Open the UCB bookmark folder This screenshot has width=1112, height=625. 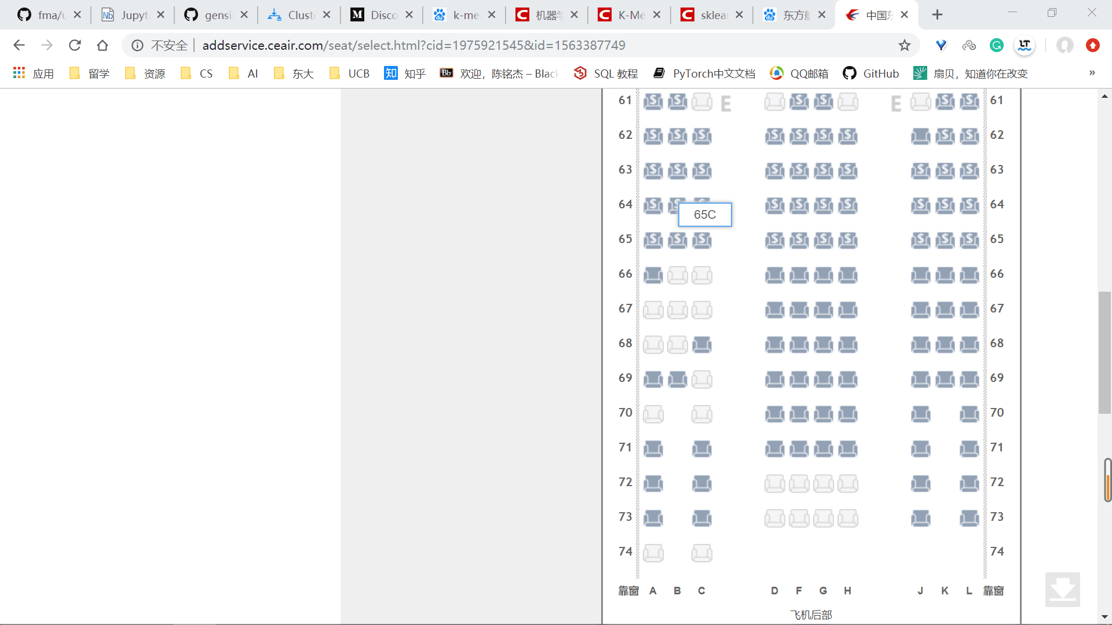tap(349, 73)
